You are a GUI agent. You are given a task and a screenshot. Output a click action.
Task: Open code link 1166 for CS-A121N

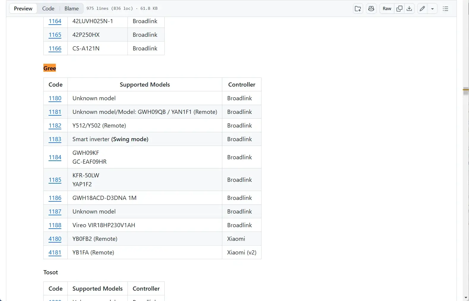pos(55,48)
